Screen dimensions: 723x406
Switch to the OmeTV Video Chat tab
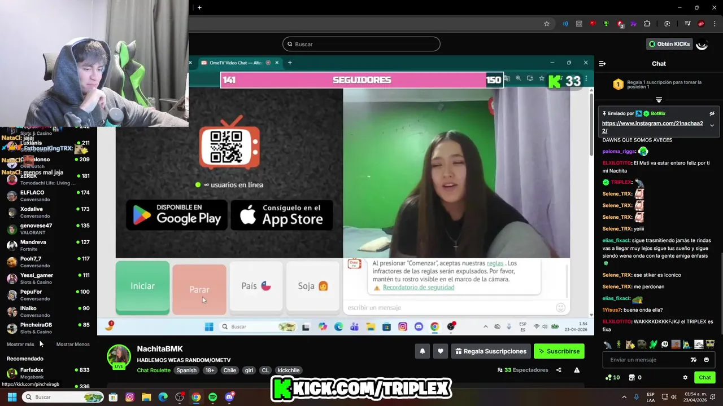tap(236, 63)
